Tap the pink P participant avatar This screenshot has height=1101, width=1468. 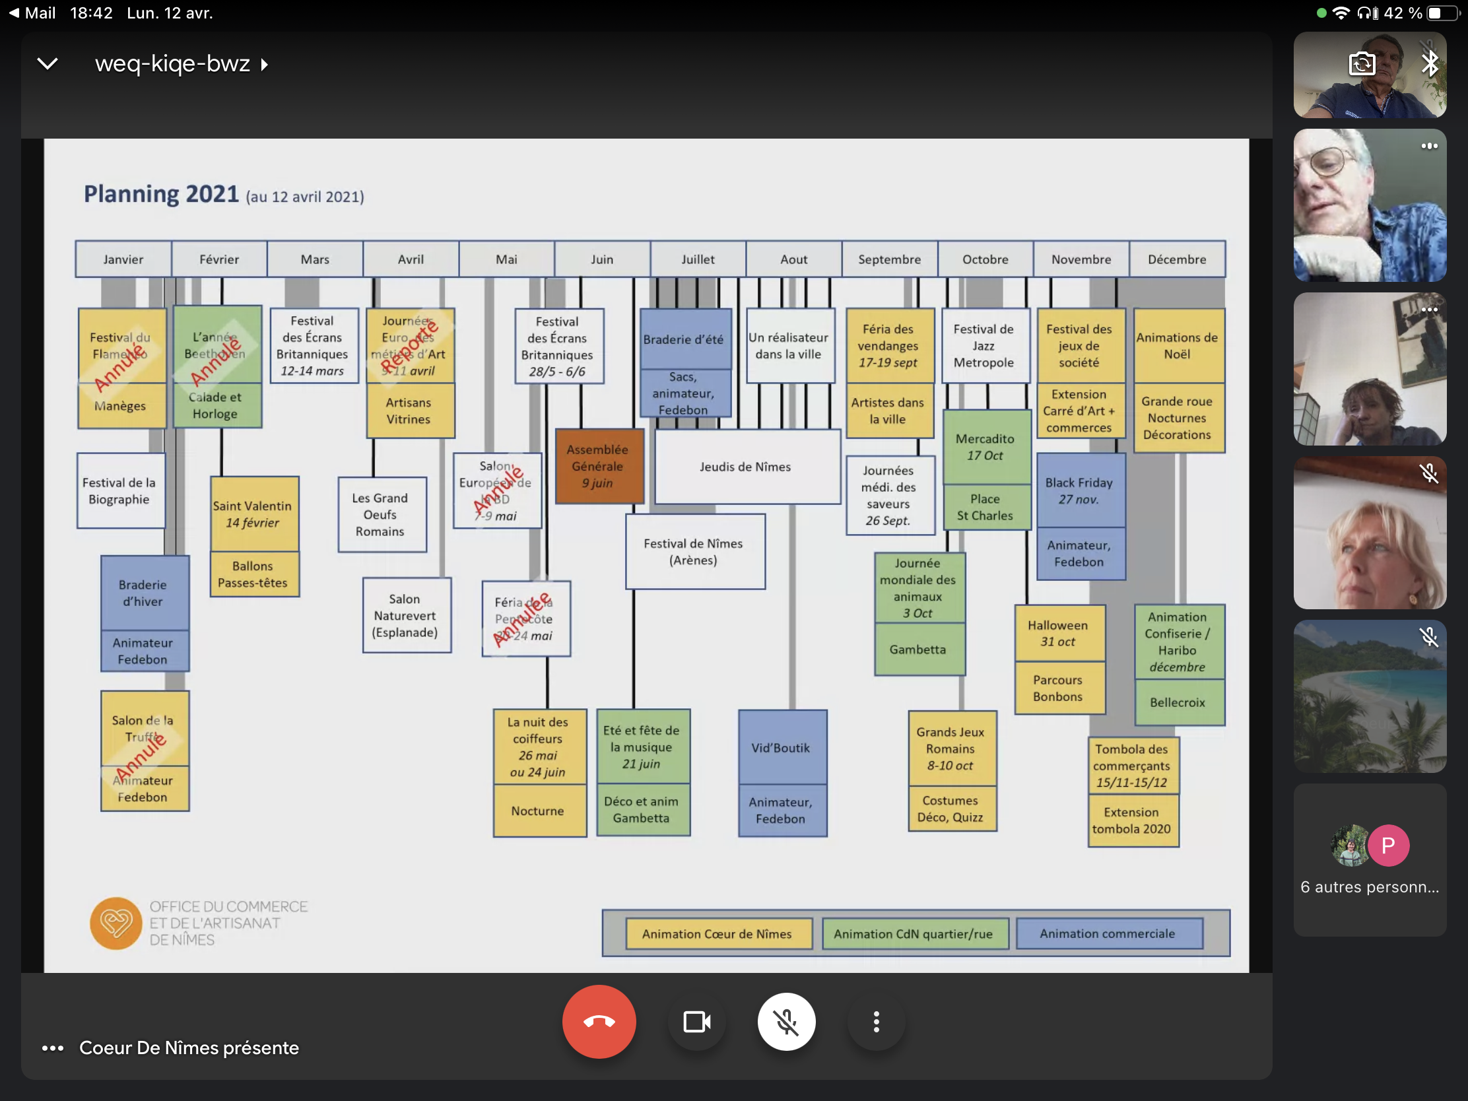(1387, 845)
